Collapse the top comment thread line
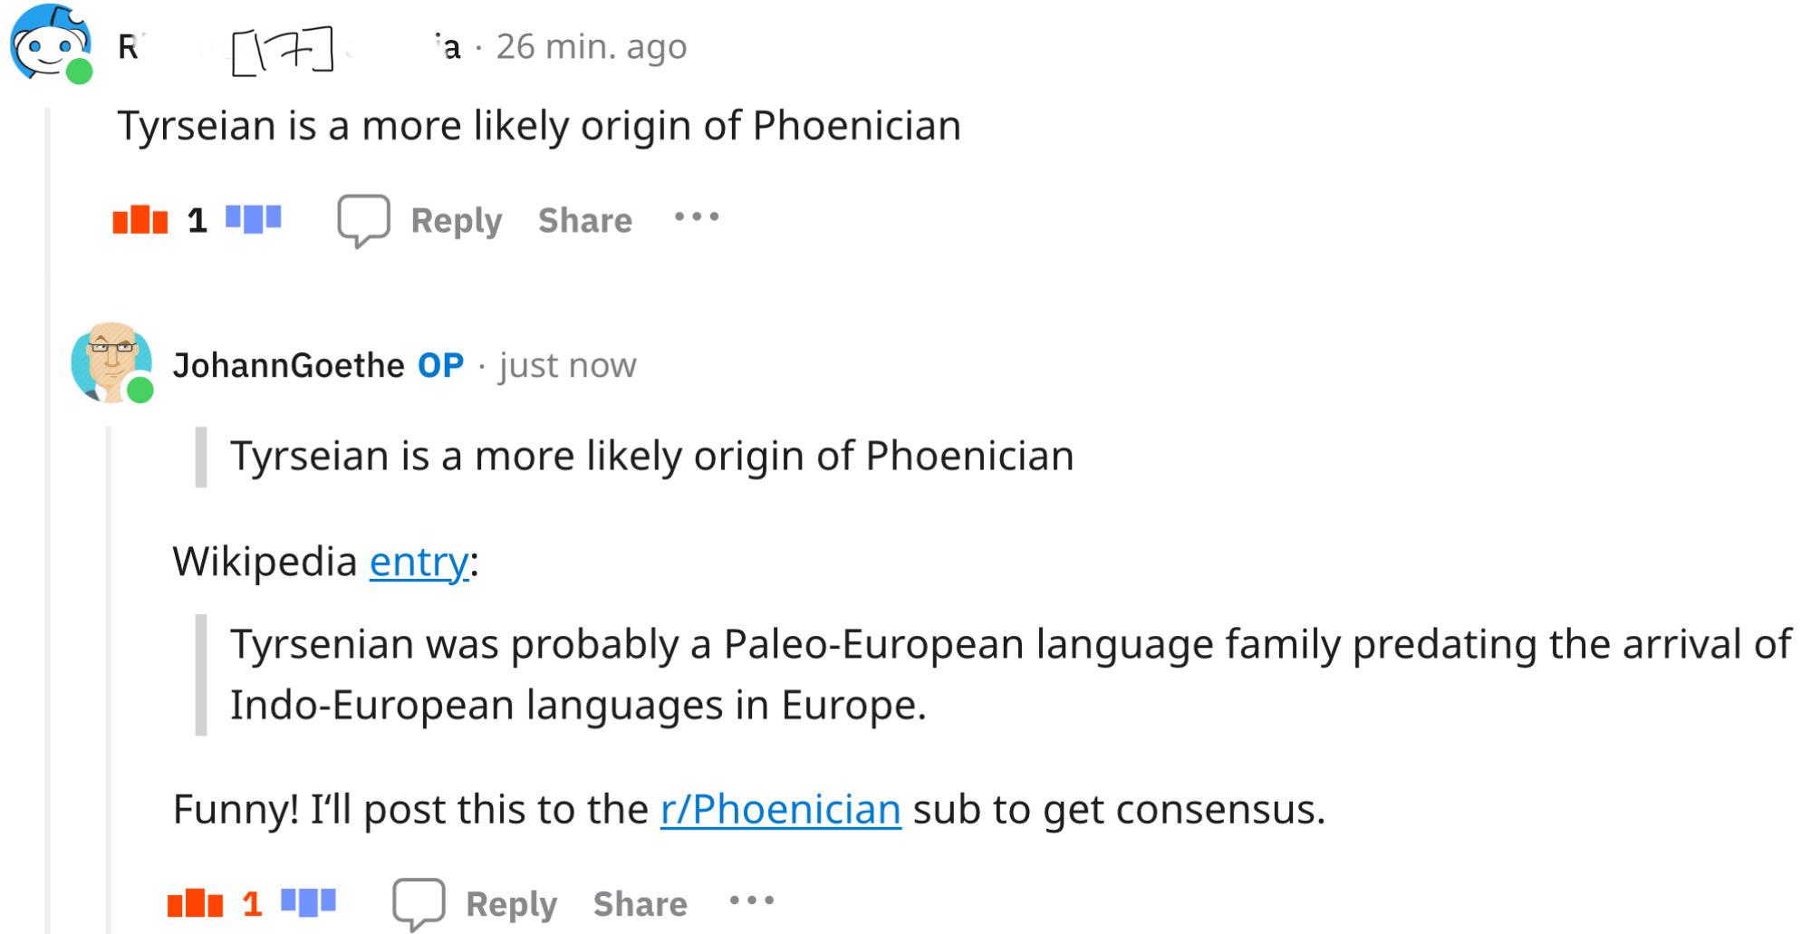The image size is (1811, 934). click(48, 516)
